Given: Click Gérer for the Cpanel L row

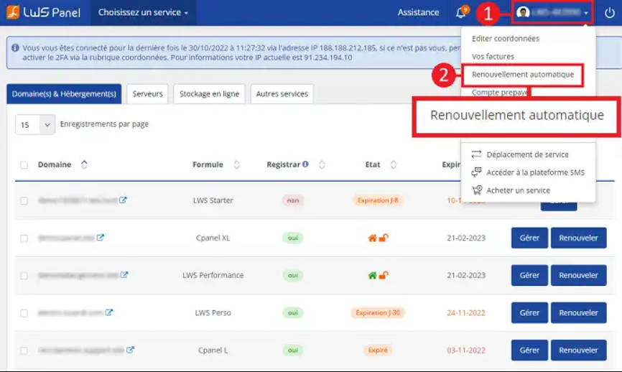Looking at the screenshot, I should pos(529,350).
